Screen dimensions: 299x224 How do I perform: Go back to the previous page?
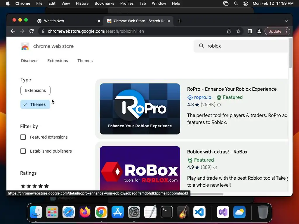coord(13,31)
